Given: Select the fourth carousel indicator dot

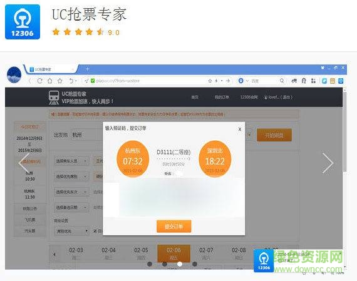Looking at the screenshot, I should (195, 264).
